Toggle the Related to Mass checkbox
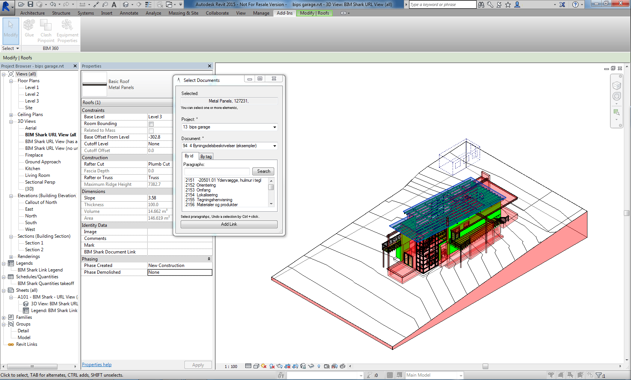 click(151, 131)
